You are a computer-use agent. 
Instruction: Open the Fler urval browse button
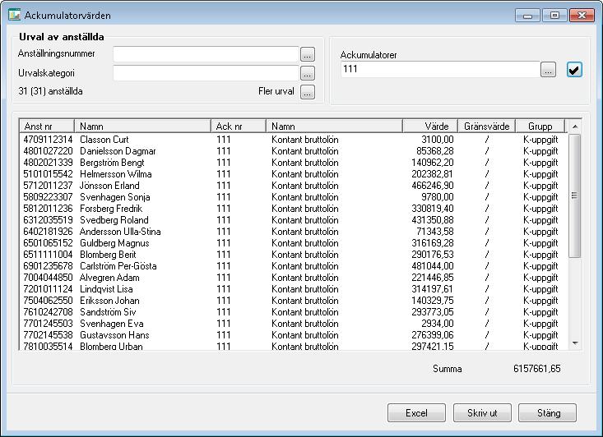[x=308, y=92]
